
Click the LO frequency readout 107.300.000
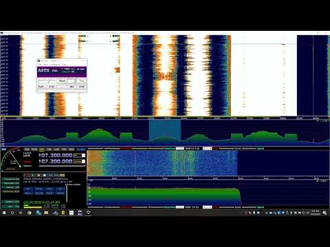[x=55, y=155]
